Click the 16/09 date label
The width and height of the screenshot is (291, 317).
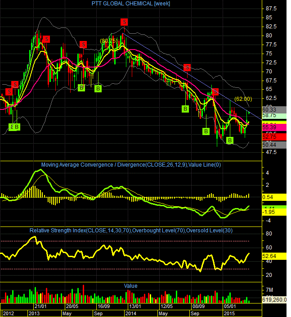coord(103,306)
